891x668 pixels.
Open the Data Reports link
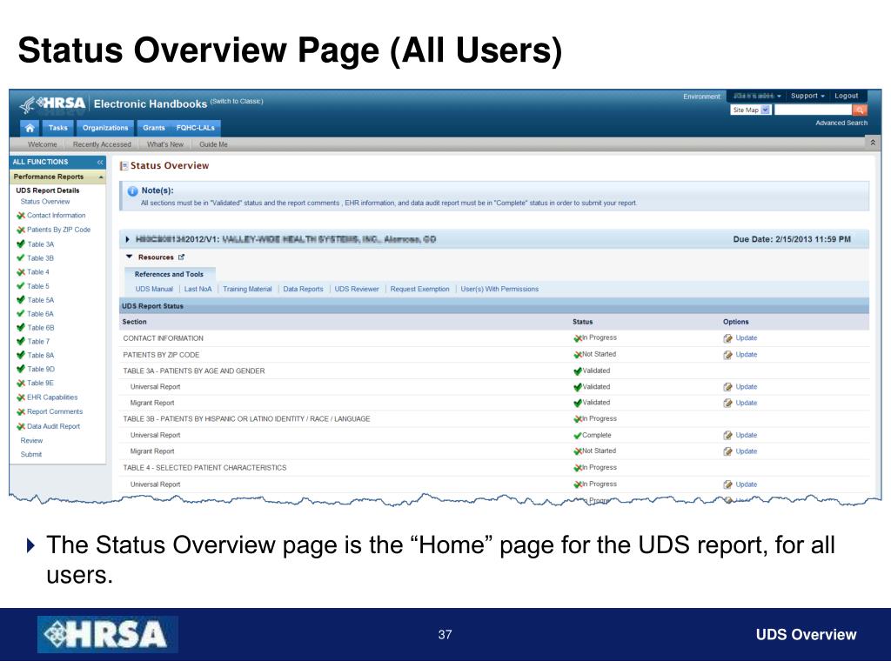pyautogui.click(x=303, y=289)
